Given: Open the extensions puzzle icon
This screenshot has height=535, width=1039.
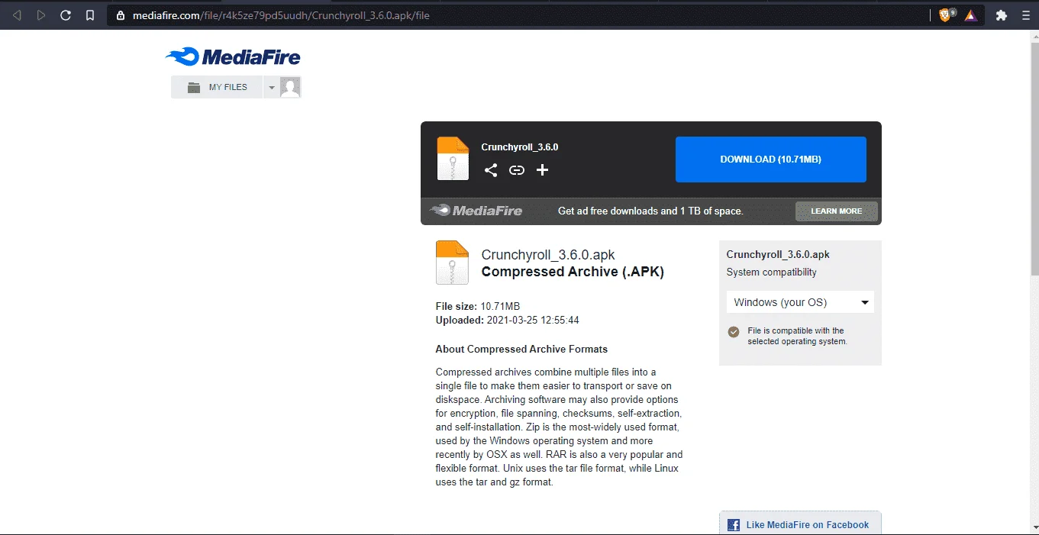Looking at the screenshot, I should [1002, 15].
